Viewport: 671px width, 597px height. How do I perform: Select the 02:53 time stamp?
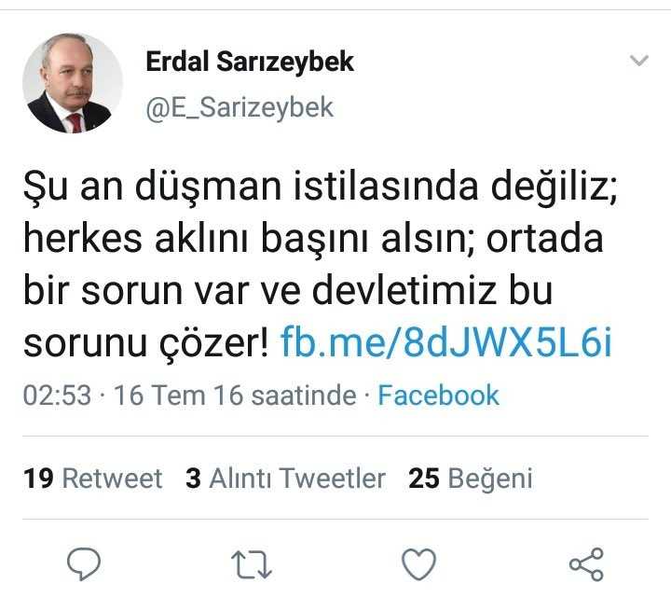point(57,395)
